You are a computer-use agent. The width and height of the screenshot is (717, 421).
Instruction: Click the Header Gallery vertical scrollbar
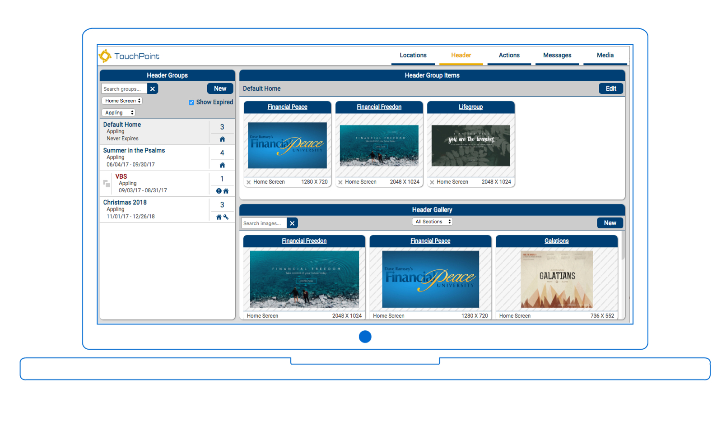623,246
